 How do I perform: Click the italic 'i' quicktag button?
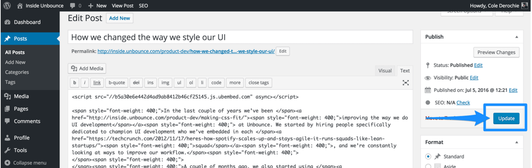(85, 83)
